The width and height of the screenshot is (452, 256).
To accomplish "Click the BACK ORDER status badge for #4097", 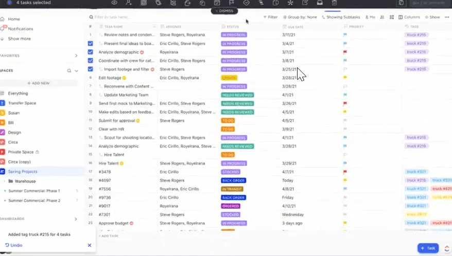I will (234, 180).
